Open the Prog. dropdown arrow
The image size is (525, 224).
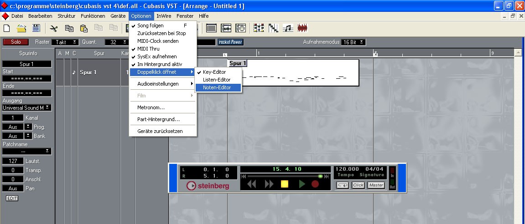(x=28, y=127)
